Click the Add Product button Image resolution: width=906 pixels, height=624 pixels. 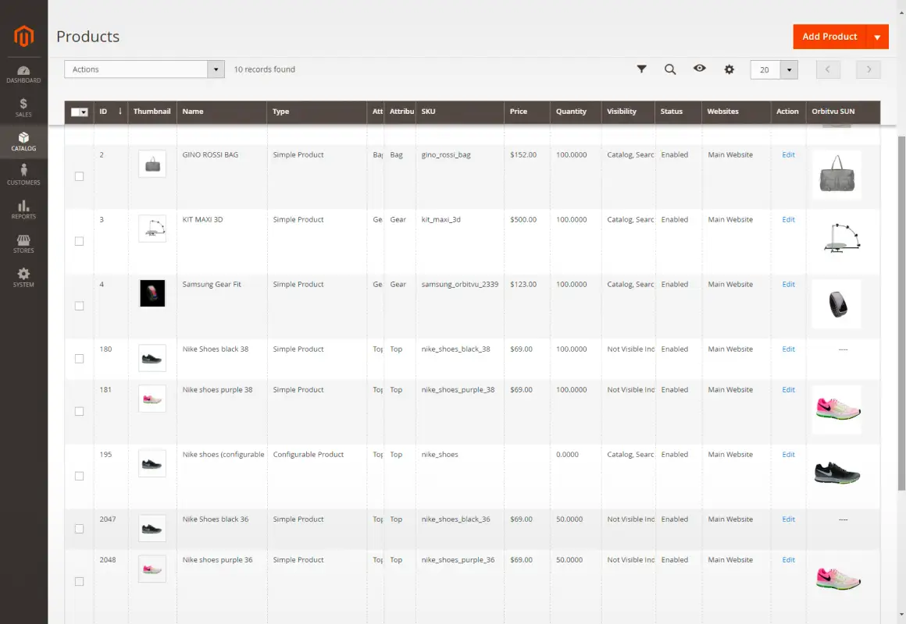(x=829, y=36)
